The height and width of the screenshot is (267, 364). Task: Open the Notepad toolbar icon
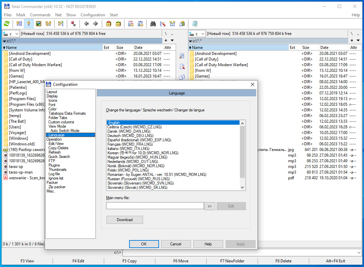tap(195, 24)
